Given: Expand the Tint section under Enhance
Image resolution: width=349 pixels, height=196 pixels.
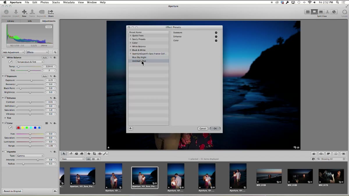Looking at the screenshot, I should pos(5,118).
